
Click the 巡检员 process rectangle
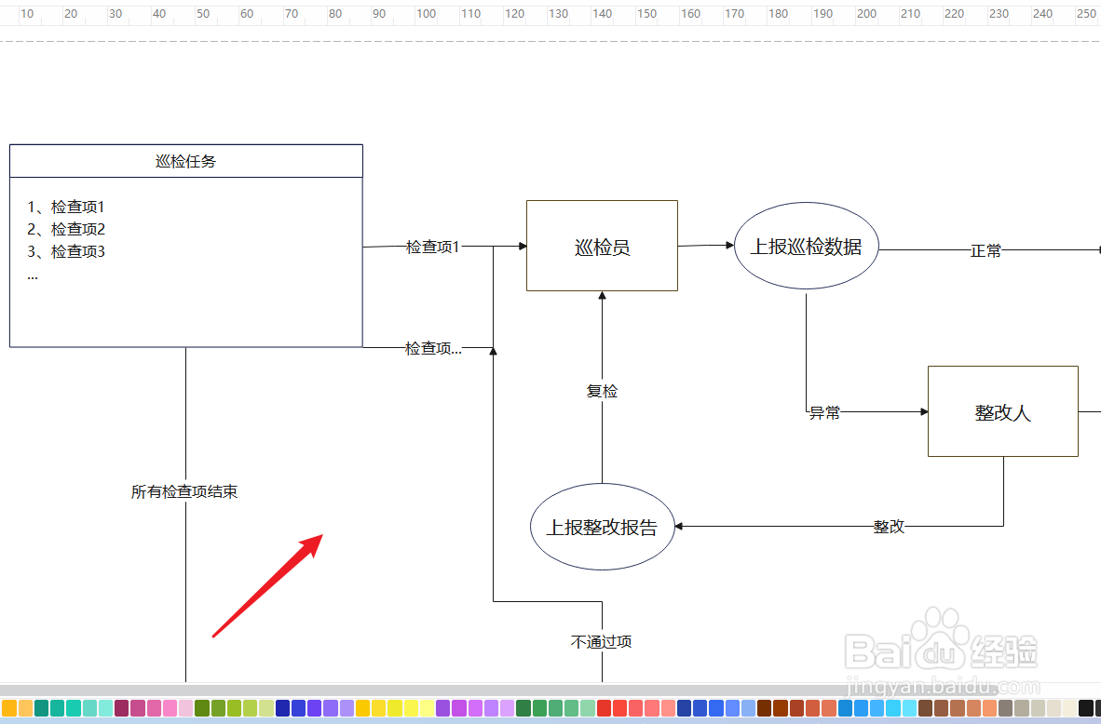pos(602,245)
